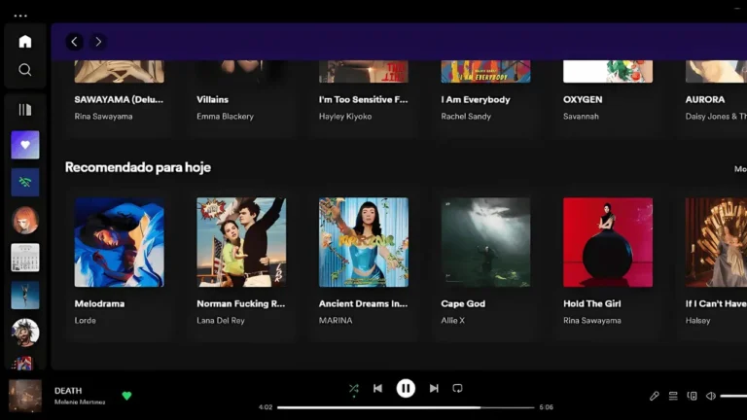747x420 pixels.
Task: Go forward with the right arrow
Action: pos(98,42)
